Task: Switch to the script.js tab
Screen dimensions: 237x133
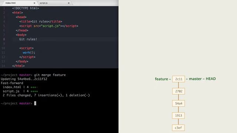Action: [x=54, y=3]
